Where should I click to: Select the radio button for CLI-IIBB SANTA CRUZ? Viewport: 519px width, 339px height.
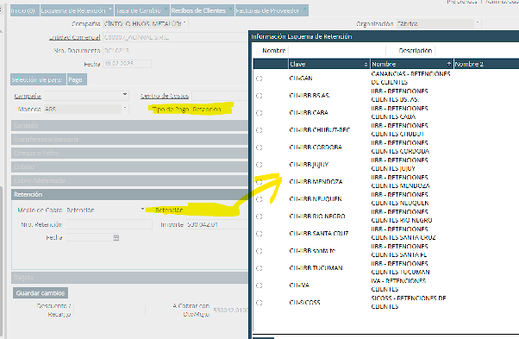(259, 234)
